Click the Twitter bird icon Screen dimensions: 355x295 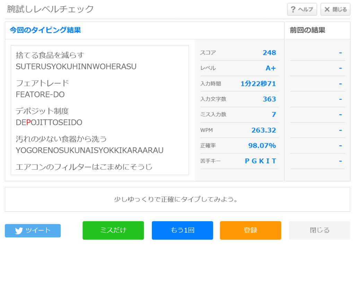pos(19,231)
